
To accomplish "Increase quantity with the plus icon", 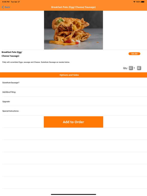I will click(x=139, y=68).
